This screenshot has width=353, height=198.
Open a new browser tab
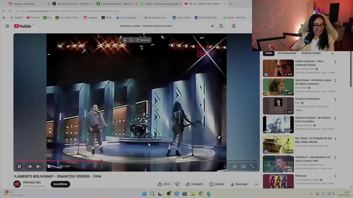coord(231,4)
